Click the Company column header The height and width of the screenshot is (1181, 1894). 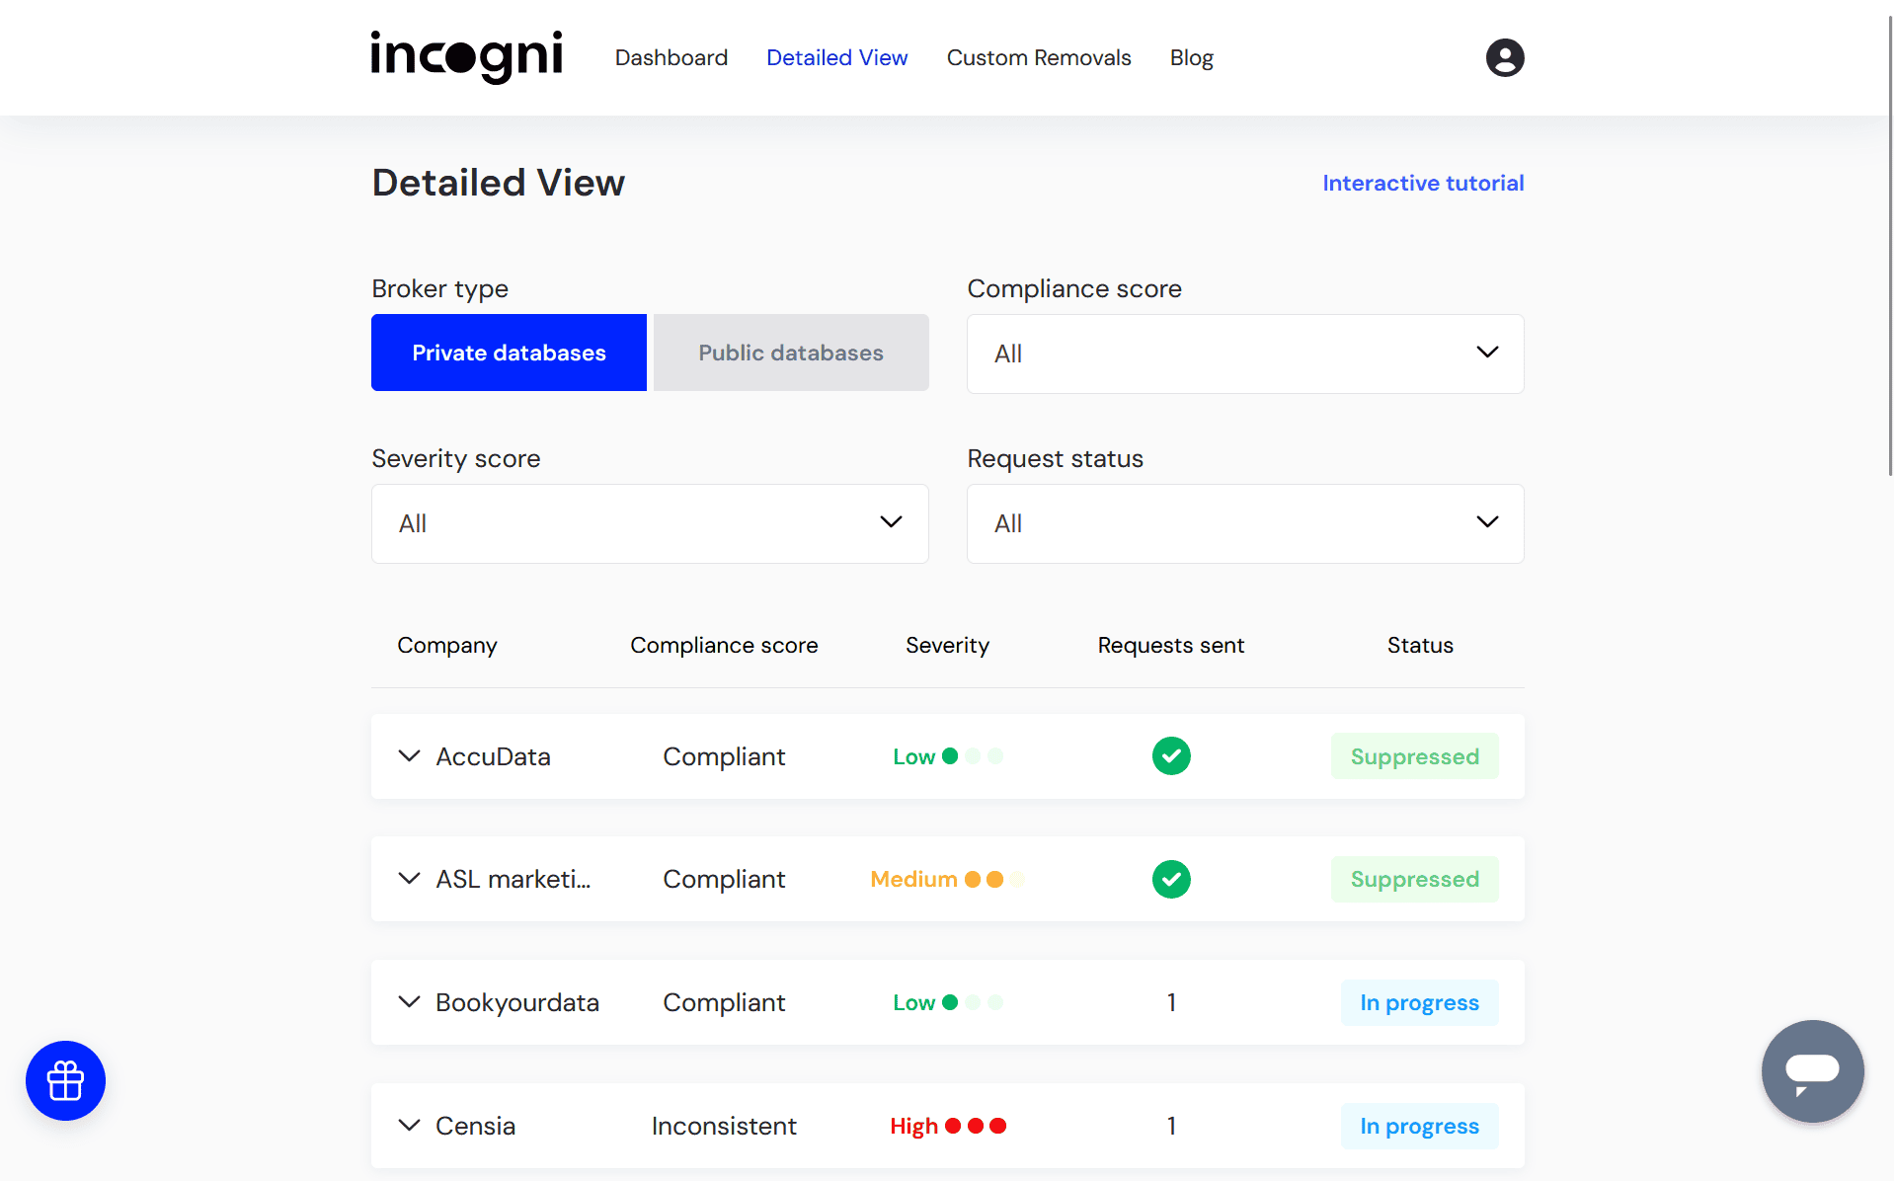click(x=447, y=645)
